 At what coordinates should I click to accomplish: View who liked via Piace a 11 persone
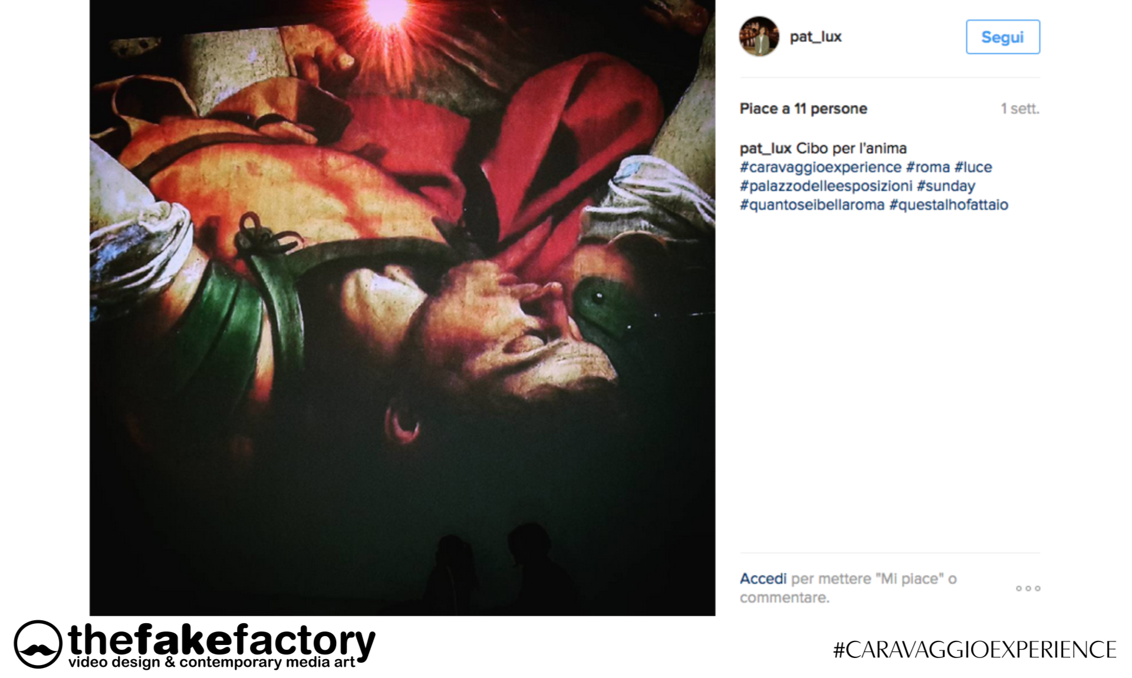click(x=803, y=109)
